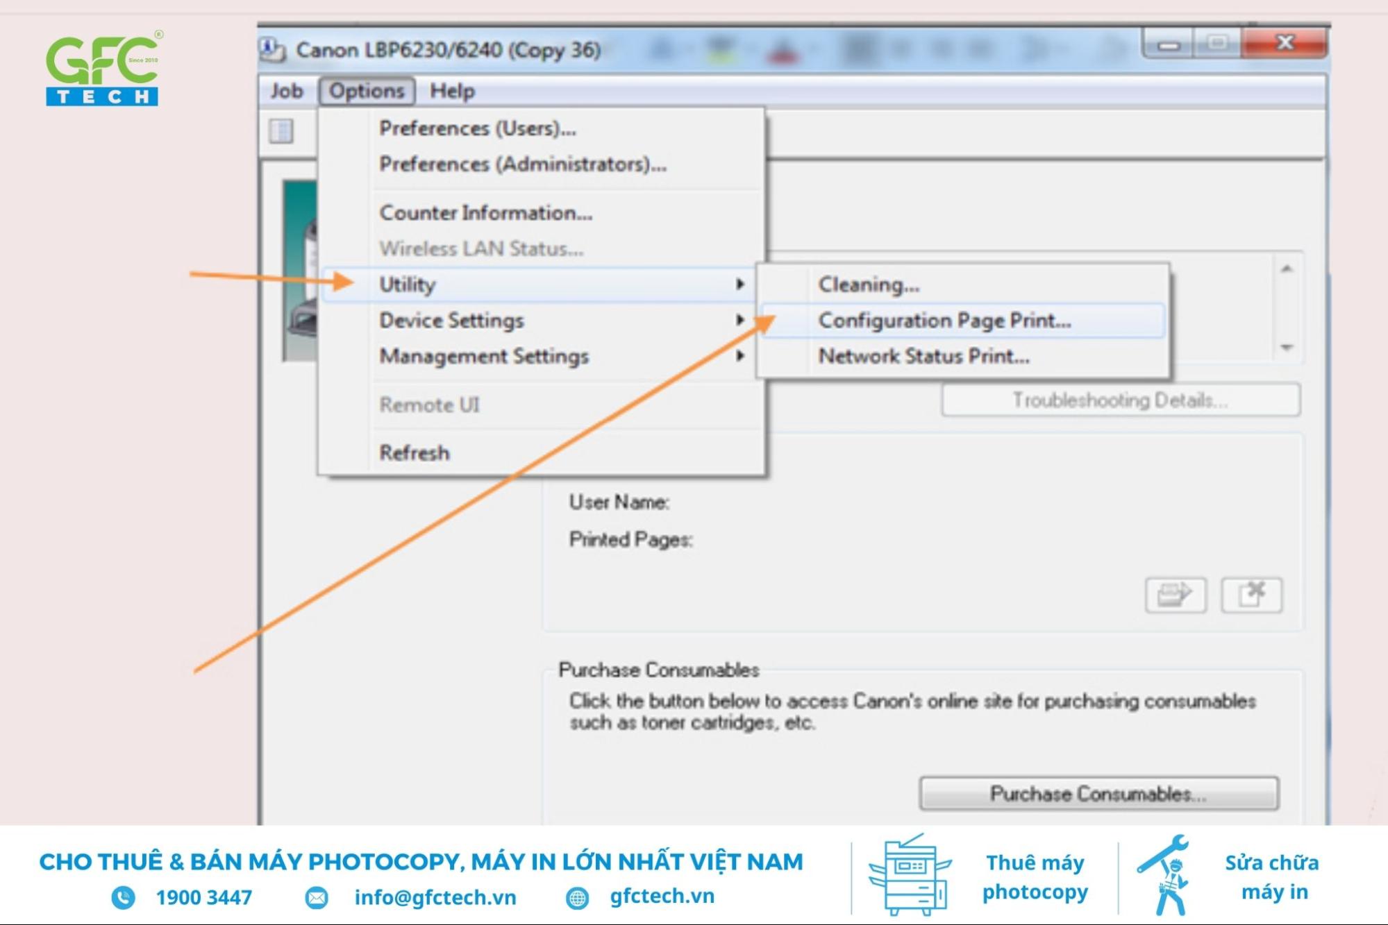The height and width of the screenshot is (925, 1388).
Task: Expand the Utility submenu
Action: coord(539,285)
